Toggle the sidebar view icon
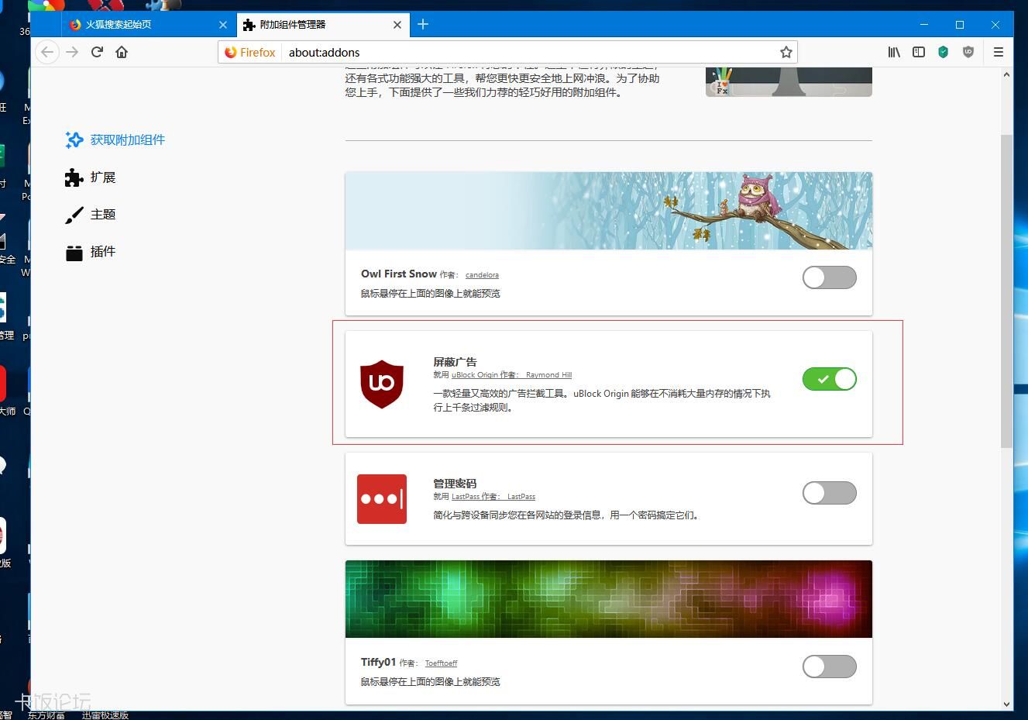 pos(919,52)
